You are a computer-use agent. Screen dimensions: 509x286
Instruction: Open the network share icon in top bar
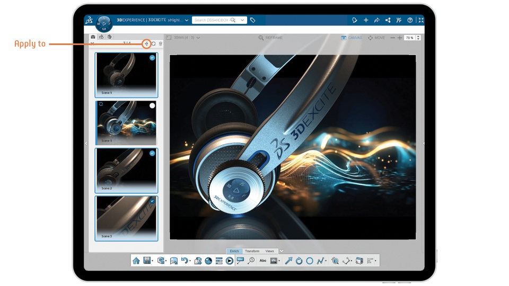(388, 20)
